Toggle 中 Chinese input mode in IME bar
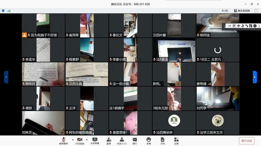Image resolution: width=261 pixels, height=146 pixels. [x=239, y=26]
